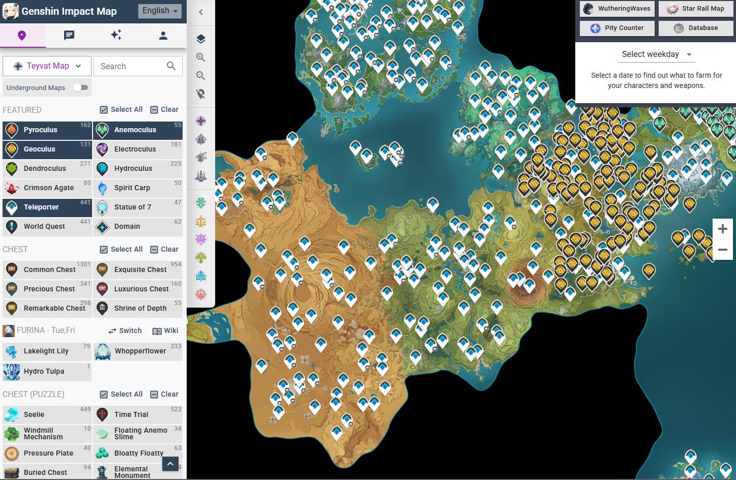The width and height of the screenshot is (736, 480).
Task: Open the Pity Counter link
Action: point(616,28)
